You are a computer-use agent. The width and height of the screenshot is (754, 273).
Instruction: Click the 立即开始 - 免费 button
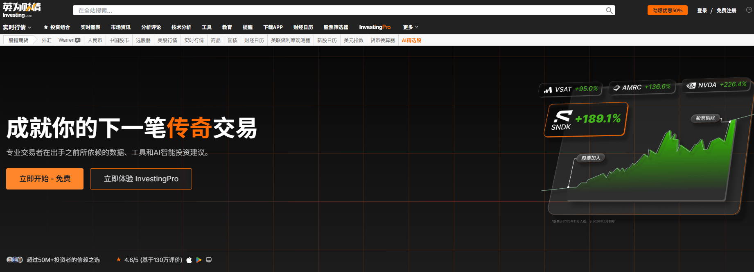45,179
